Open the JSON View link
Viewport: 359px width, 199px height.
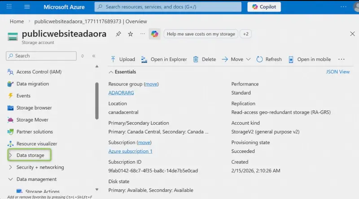tap(338, 72)
